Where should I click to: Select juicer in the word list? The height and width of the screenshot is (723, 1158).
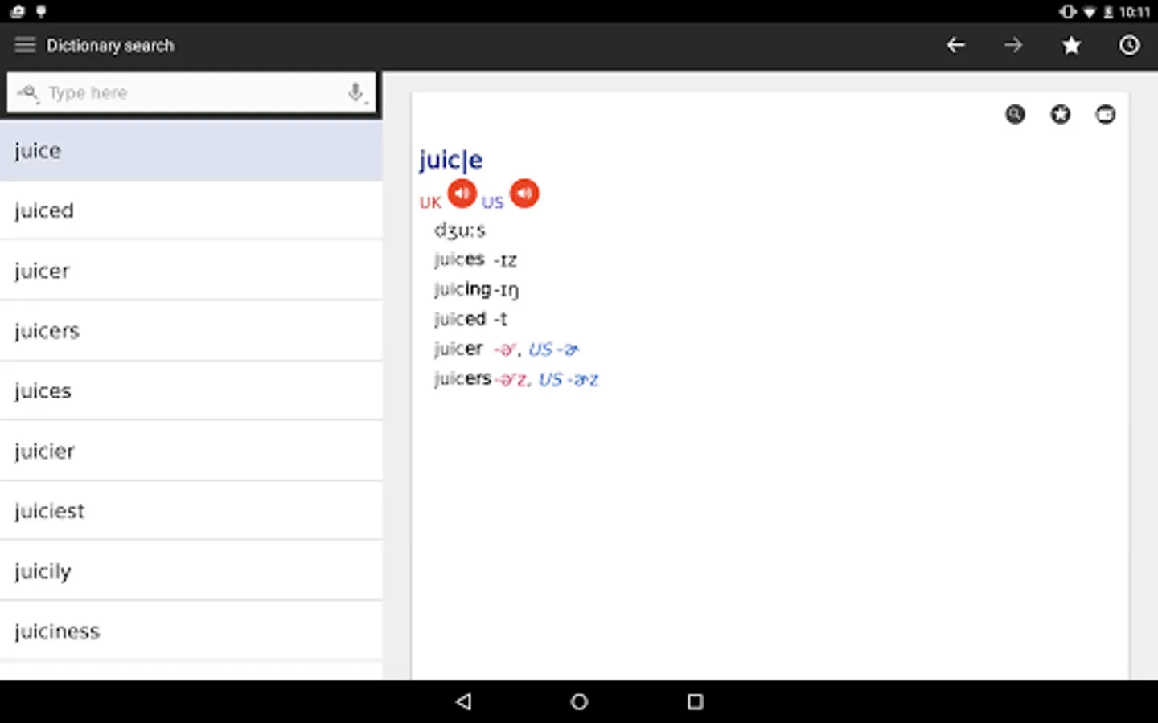(191, 271)
